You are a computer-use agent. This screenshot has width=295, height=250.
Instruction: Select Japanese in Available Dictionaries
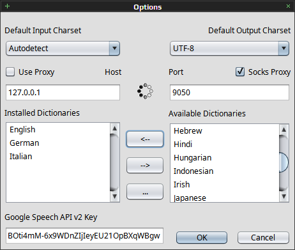225,198
